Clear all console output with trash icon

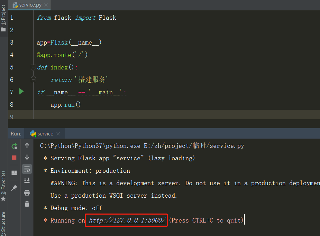point(27,204)
